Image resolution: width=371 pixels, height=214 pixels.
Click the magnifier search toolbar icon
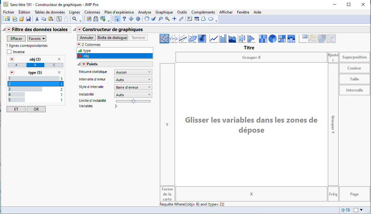75,19
